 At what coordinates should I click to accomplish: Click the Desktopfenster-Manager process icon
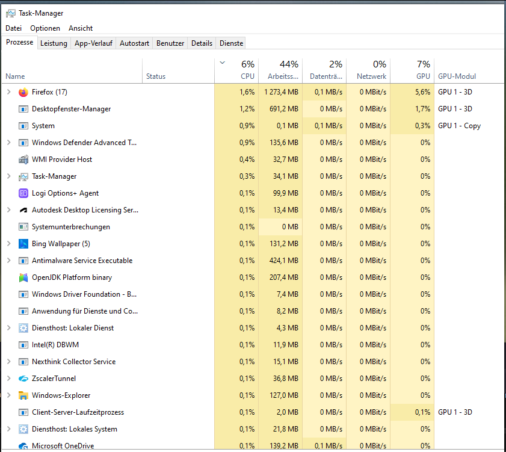click(x=23, y=109)
